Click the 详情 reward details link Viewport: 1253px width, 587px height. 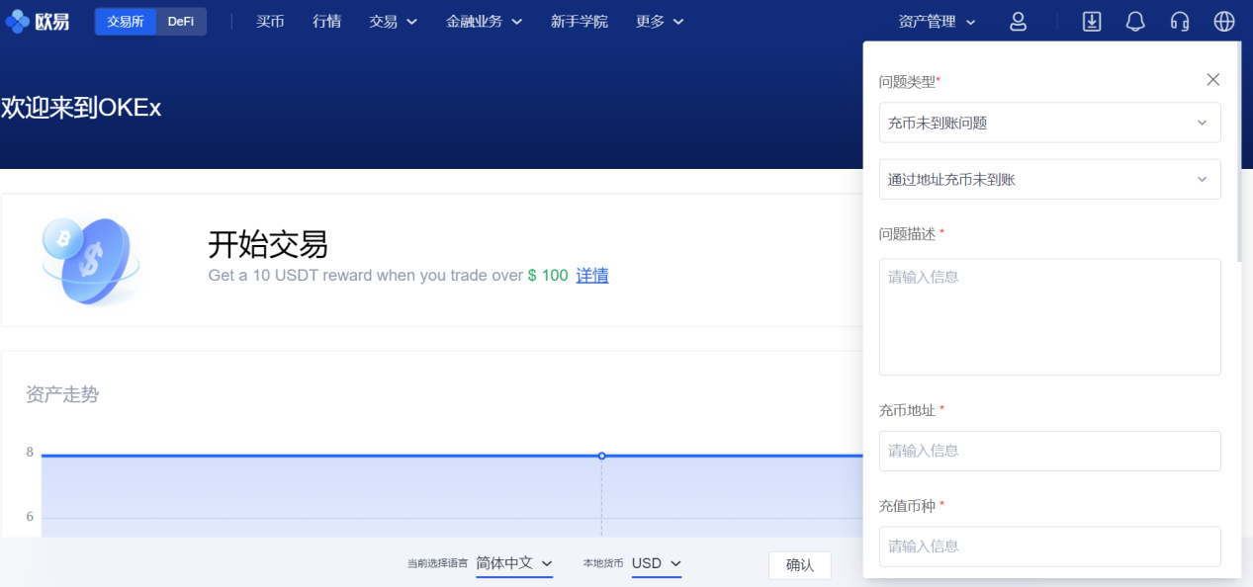click(592, 276)
